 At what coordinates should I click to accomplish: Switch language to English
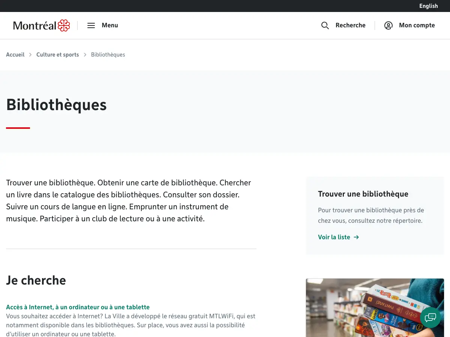429,6
